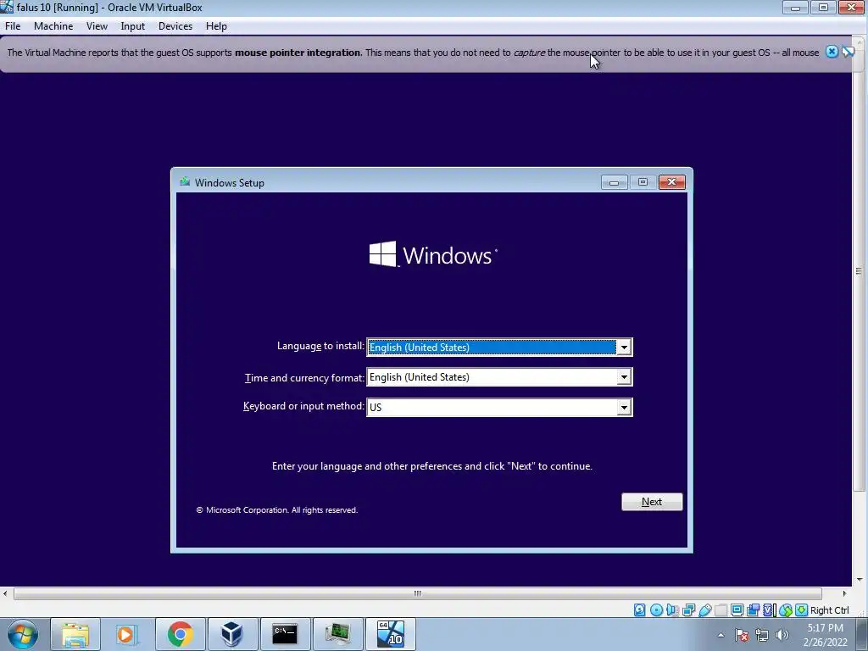
Task: Click the taskbar clock showing 5:17 PM
Action: [x=825, y=635]
